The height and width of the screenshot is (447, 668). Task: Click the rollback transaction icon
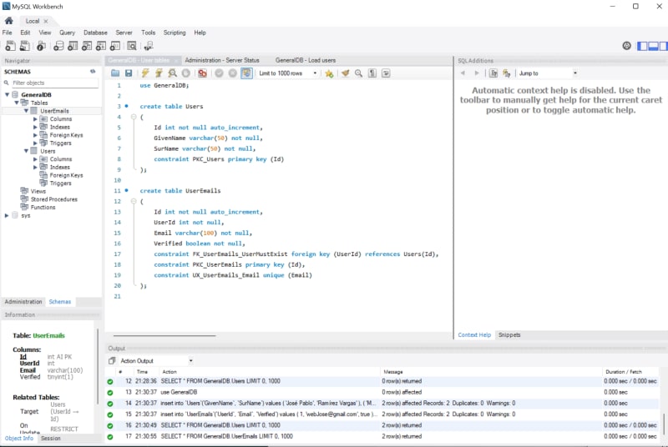[233, 73]
